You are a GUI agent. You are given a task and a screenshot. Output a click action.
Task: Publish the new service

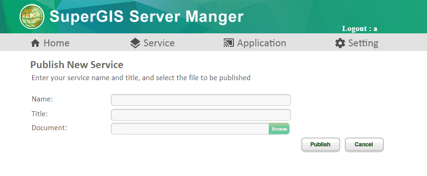click(321, 145)
